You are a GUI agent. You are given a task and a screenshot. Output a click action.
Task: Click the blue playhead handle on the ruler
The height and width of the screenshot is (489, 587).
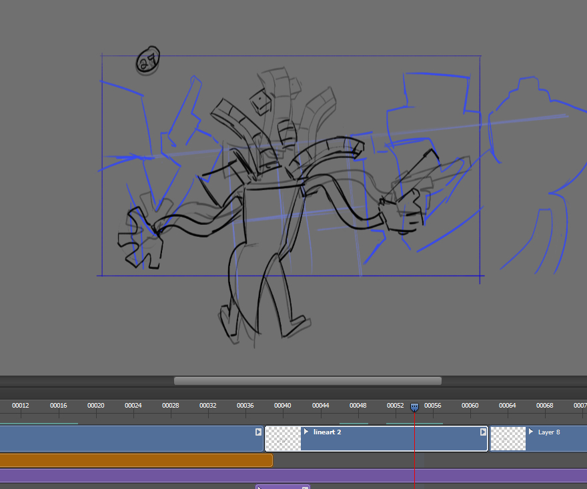[414, 407]
